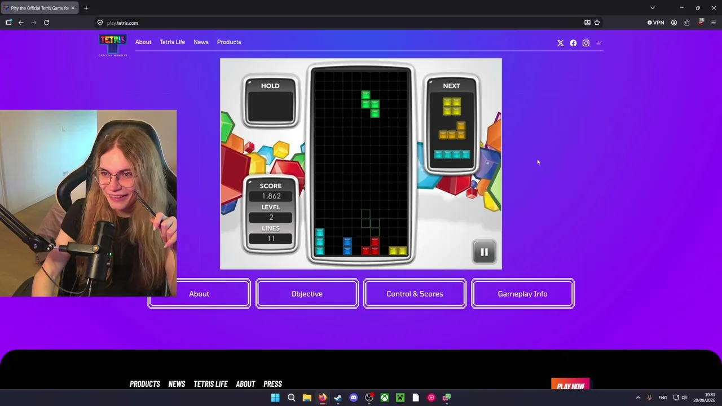Open the blank document app on taskbar
This screenshot has width=722, height=406.
point(416,398)
